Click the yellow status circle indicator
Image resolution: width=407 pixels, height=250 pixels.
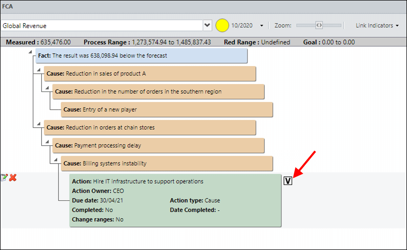(x=222, y=26)
